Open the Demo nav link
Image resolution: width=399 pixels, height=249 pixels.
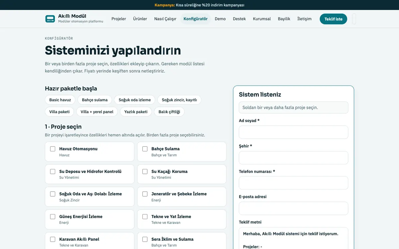[x=220, y=19]
